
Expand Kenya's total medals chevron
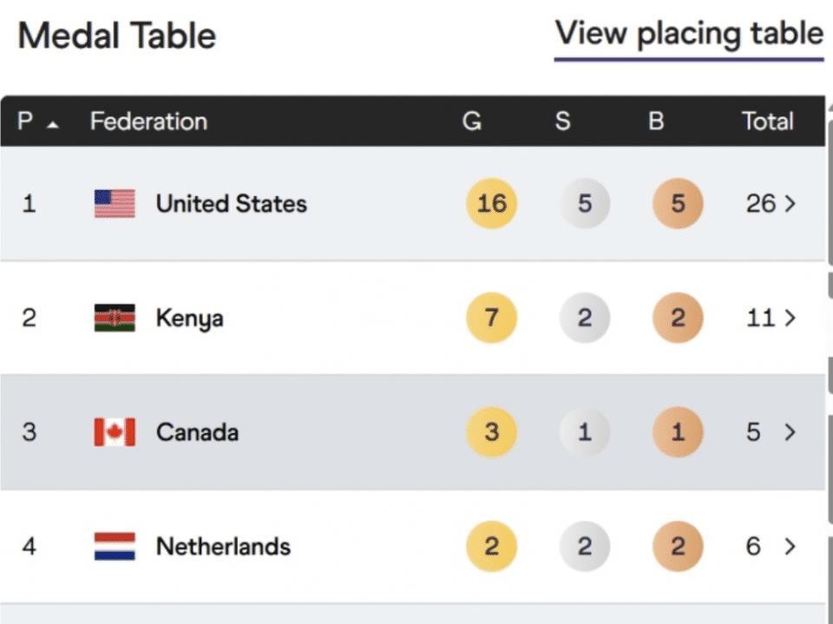(790, 318)
